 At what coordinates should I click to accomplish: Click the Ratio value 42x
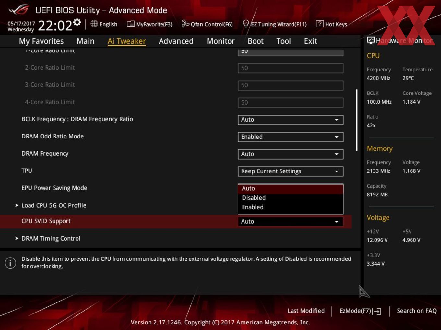point(371,125)
